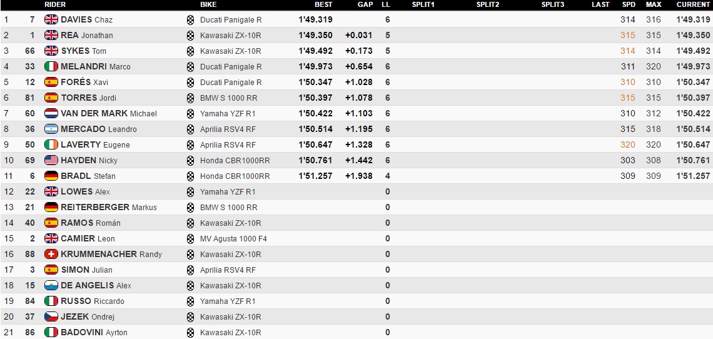This screenshot has height=339, width=713.
Task: Click the checkered flag beside MV Agusta 1000 F4
Action: click(x=191, y=238)
